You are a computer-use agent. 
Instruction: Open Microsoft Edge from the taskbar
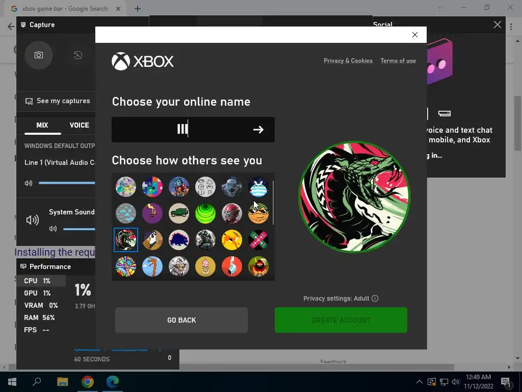pyautogui.click(x=113, y=382)
